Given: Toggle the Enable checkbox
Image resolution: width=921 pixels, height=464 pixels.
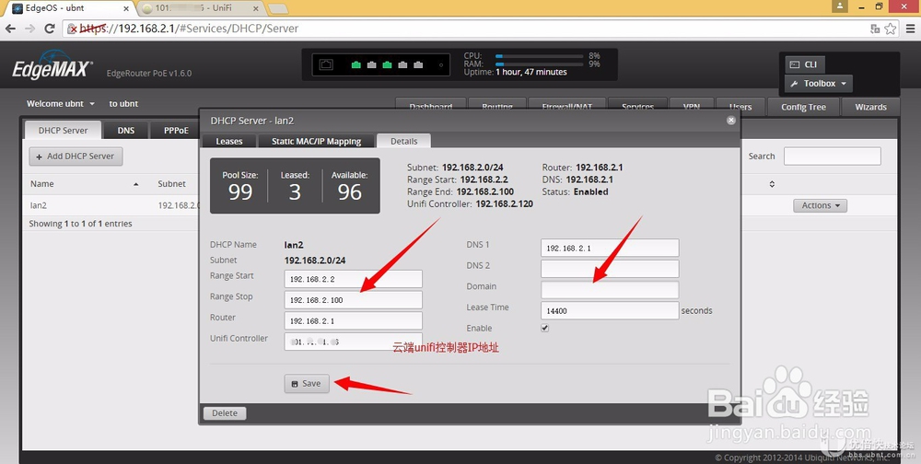Looking at the screenshot, I should tap(544, 328).
